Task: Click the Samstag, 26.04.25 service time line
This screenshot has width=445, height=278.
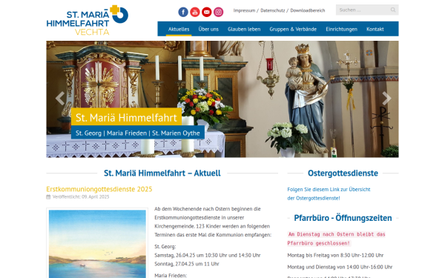Action: pyautogui.click(x=208, y=255)
